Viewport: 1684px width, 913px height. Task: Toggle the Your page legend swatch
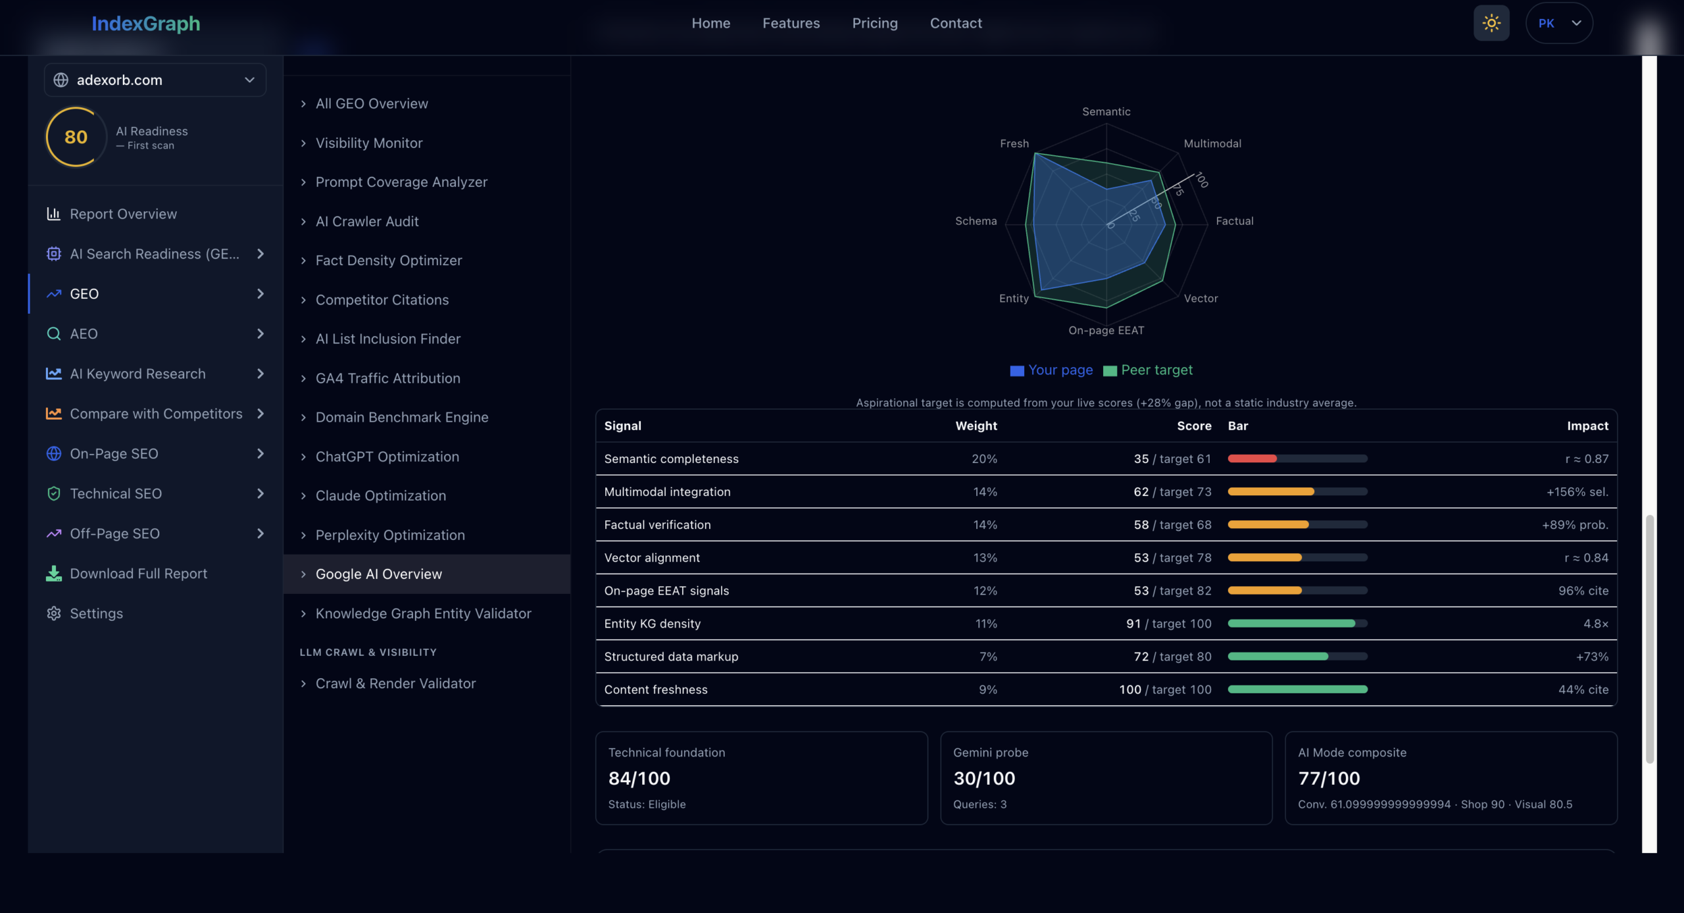[1017, 371]
